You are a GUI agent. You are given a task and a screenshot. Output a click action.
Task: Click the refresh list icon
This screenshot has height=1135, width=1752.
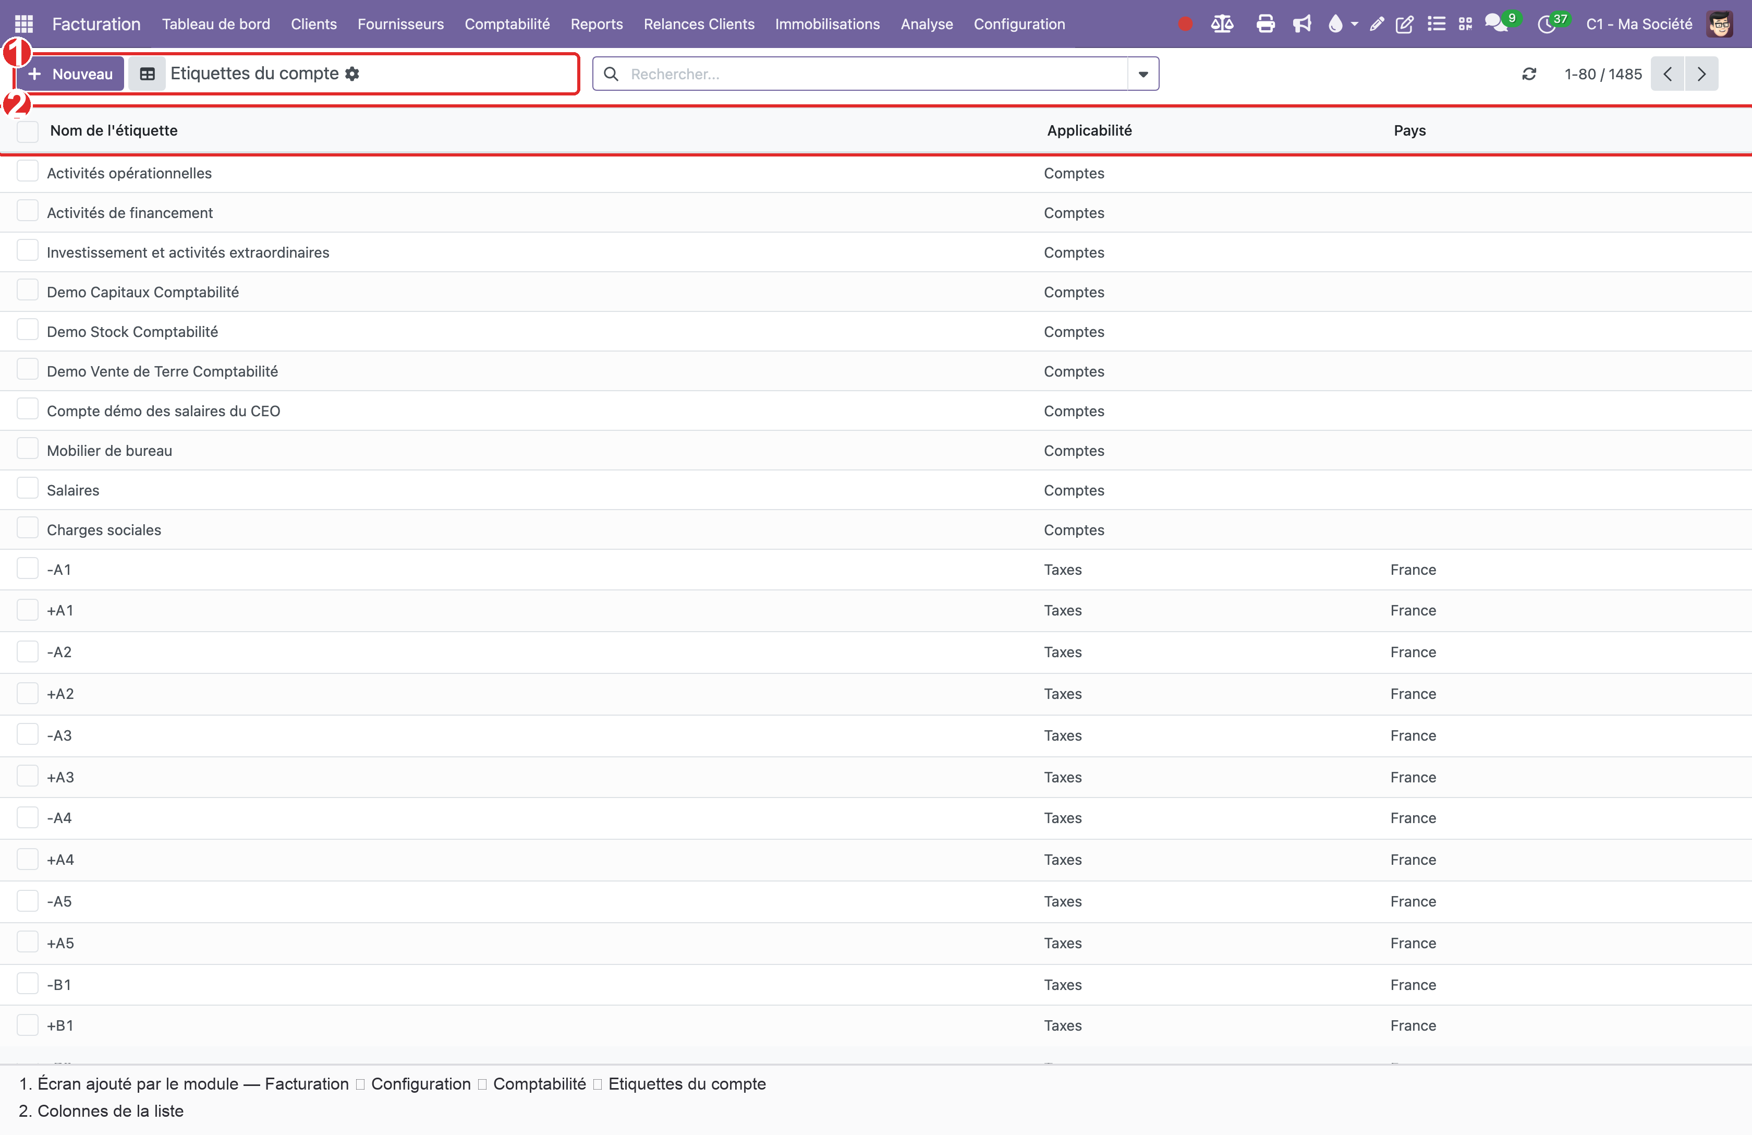[x=1529, y=74]
